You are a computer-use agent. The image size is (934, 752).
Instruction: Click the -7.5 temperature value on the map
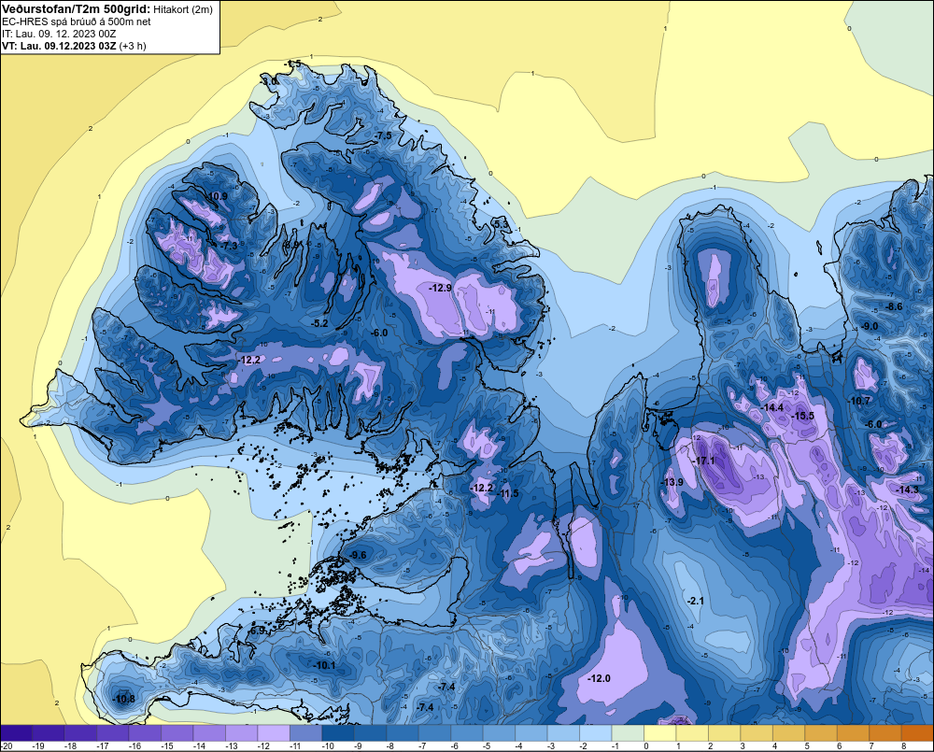pos(383,135)
